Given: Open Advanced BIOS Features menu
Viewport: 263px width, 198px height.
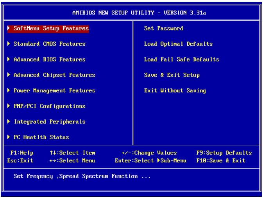Looking at the screenshot, I should 49,59.
